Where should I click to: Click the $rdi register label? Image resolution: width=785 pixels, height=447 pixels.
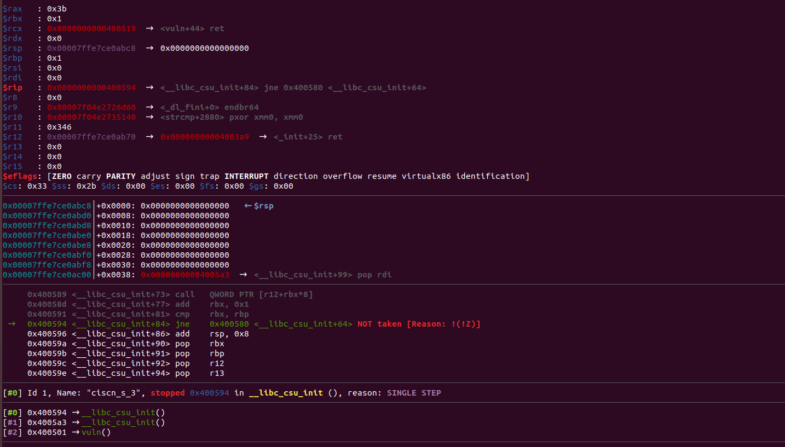coord(13,78)
